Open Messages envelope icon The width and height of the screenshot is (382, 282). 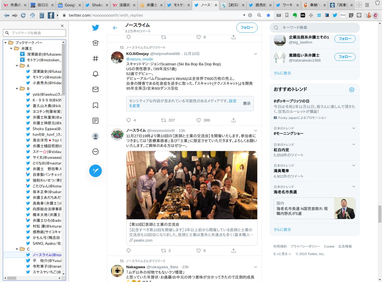pos(95,89)
